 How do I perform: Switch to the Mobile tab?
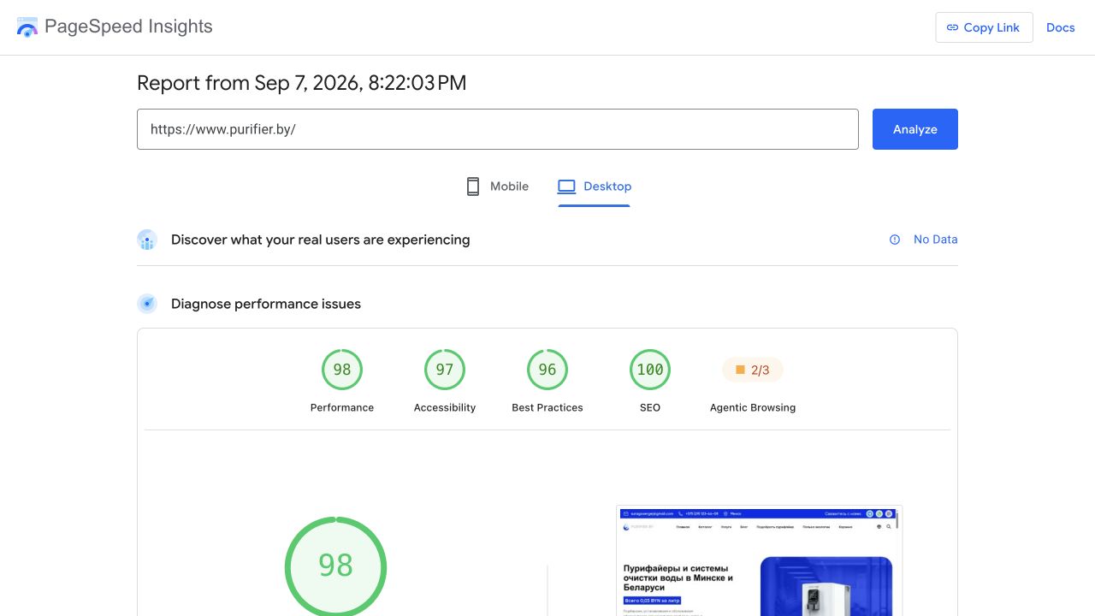(x=497, y=187)
